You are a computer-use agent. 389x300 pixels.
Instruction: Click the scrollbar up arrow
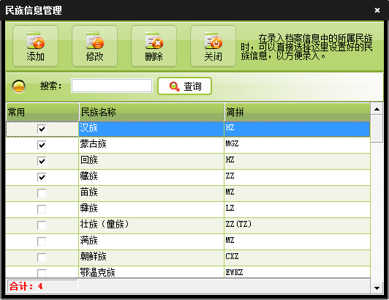pos(377,109)
